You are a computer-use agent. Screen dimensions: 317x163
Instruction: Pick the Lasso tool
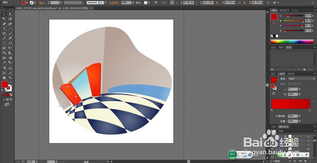click(x=10, y=19)
